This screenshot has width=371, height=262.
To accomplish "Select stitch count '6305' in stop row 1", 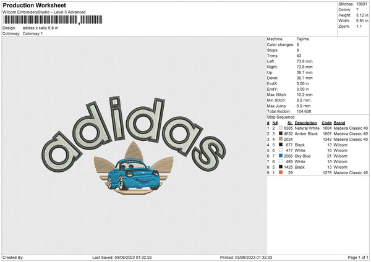I will (x=288, y=128).
